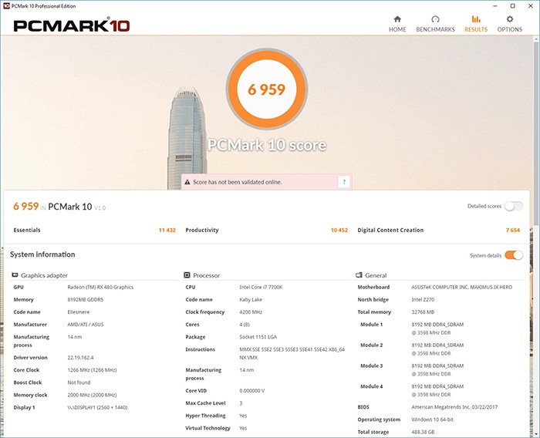Maximize the PCMark 10 window
The height and width of the screenshot is (438, 540).
512,6
